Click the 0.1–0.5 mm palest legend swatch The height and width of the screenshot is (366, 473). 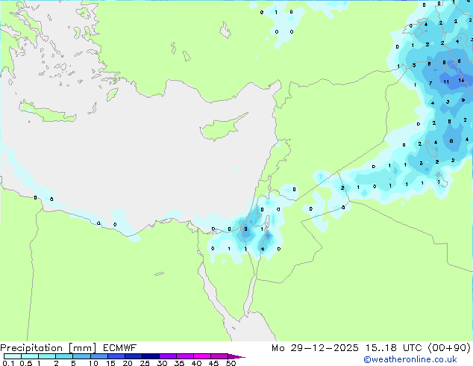tap(13, 356)
